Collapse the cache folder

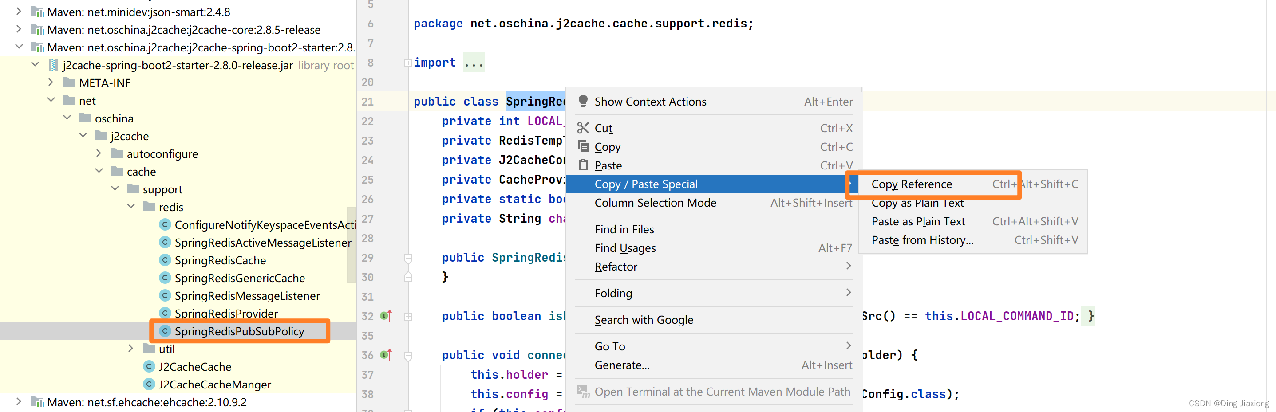[99, 171]
